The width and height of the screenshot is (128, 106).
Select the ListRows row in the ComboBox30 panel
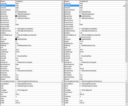coord(95,54)
